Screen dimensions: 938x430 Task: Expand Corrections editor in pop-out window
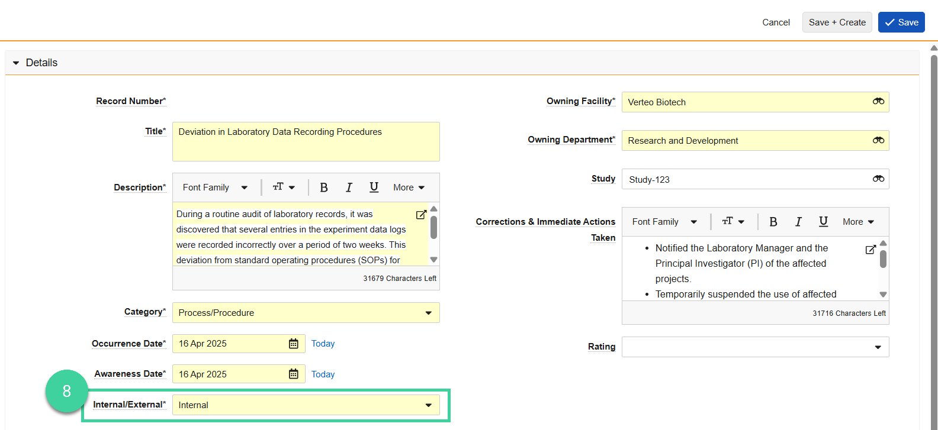click(x=870, y=250)
